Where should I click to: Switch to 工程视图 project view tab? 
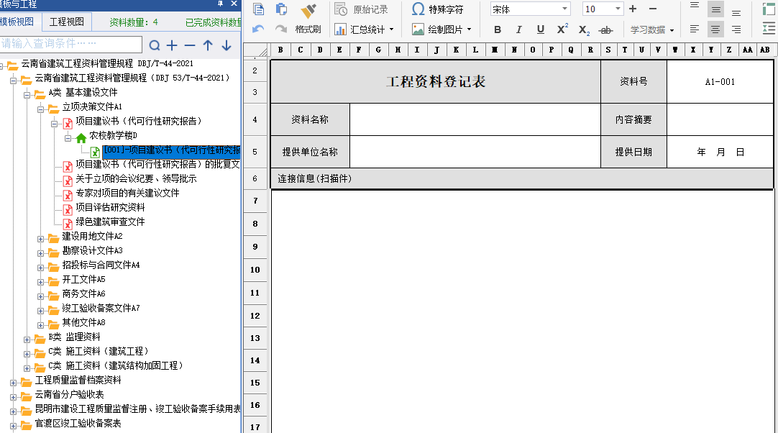tap(66, 22)
